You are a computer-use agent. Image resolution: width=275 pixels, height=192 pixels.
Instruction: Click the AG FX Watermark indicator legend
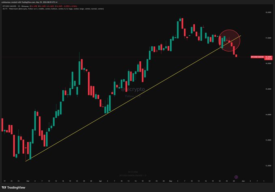click(53, 9)
